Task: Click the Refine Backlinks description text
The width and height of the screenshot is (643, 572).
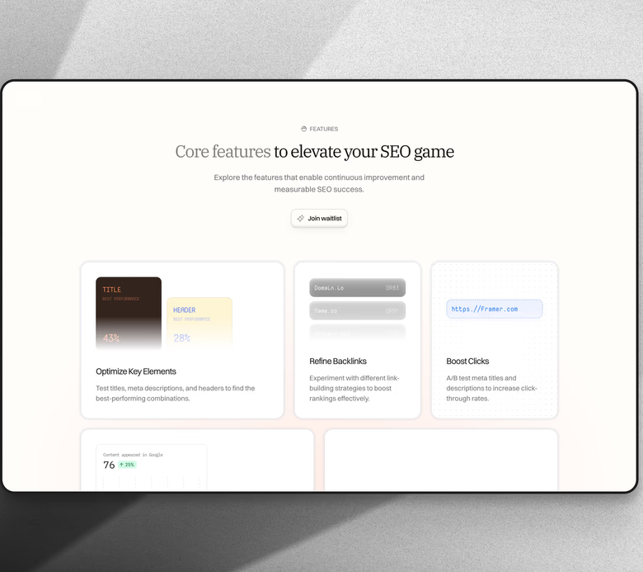Action: (350, 388)
